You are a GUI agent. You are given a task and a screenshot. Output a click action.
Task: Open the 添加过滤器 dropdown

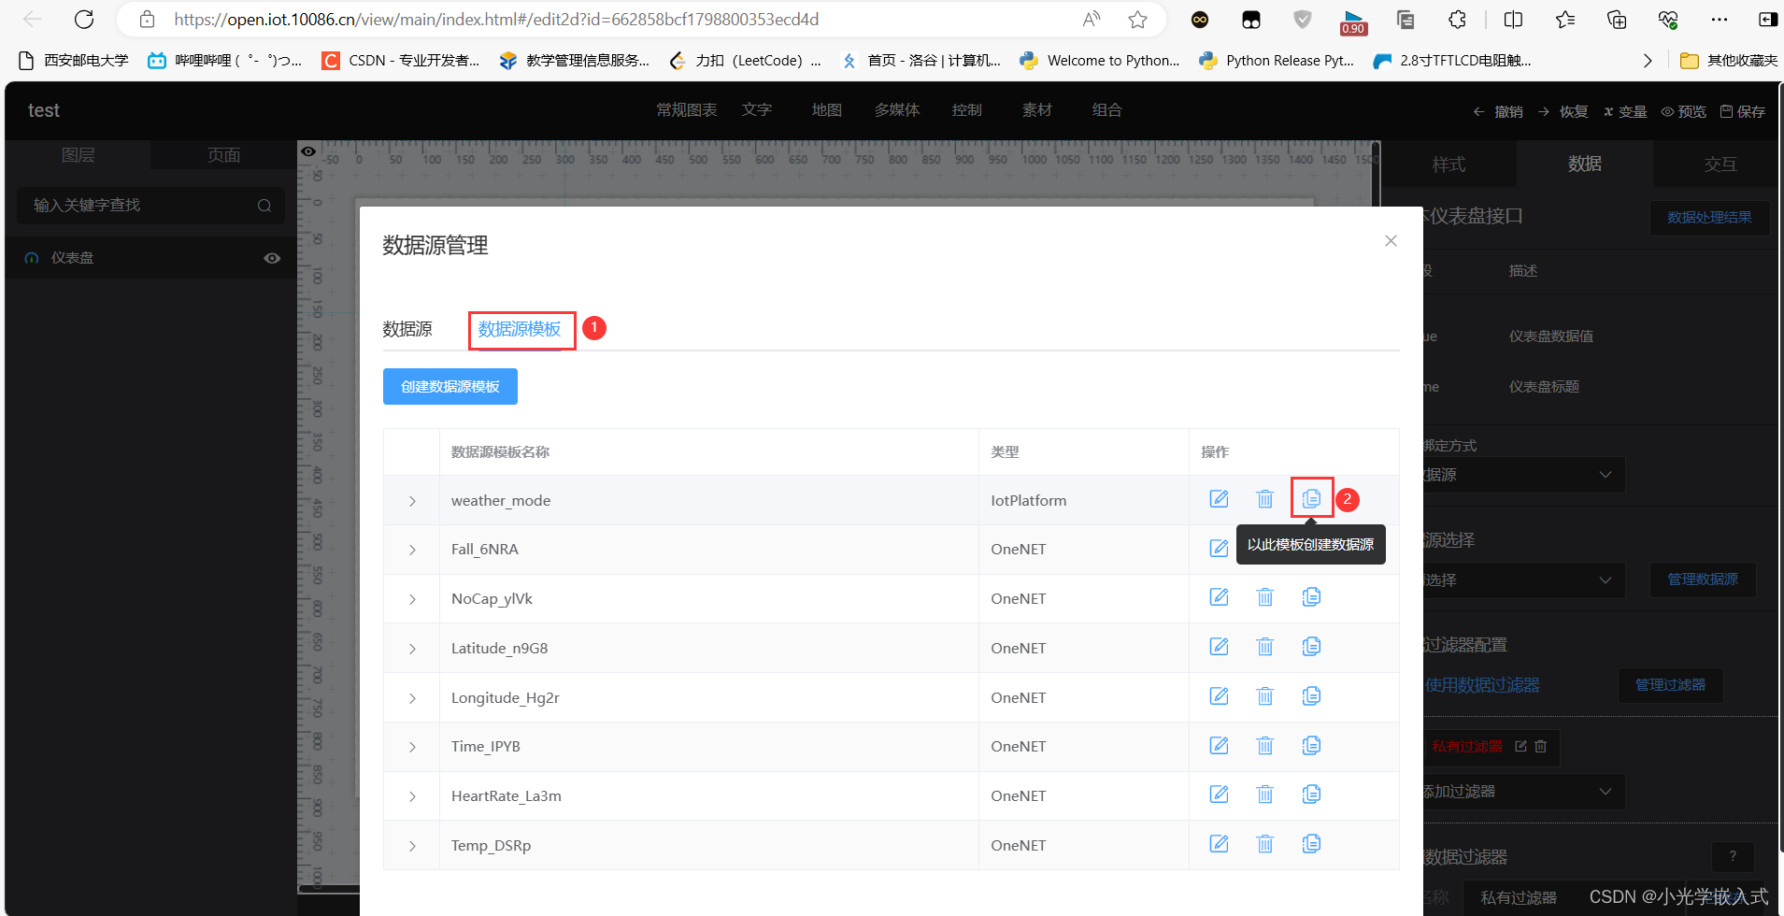1523,792
